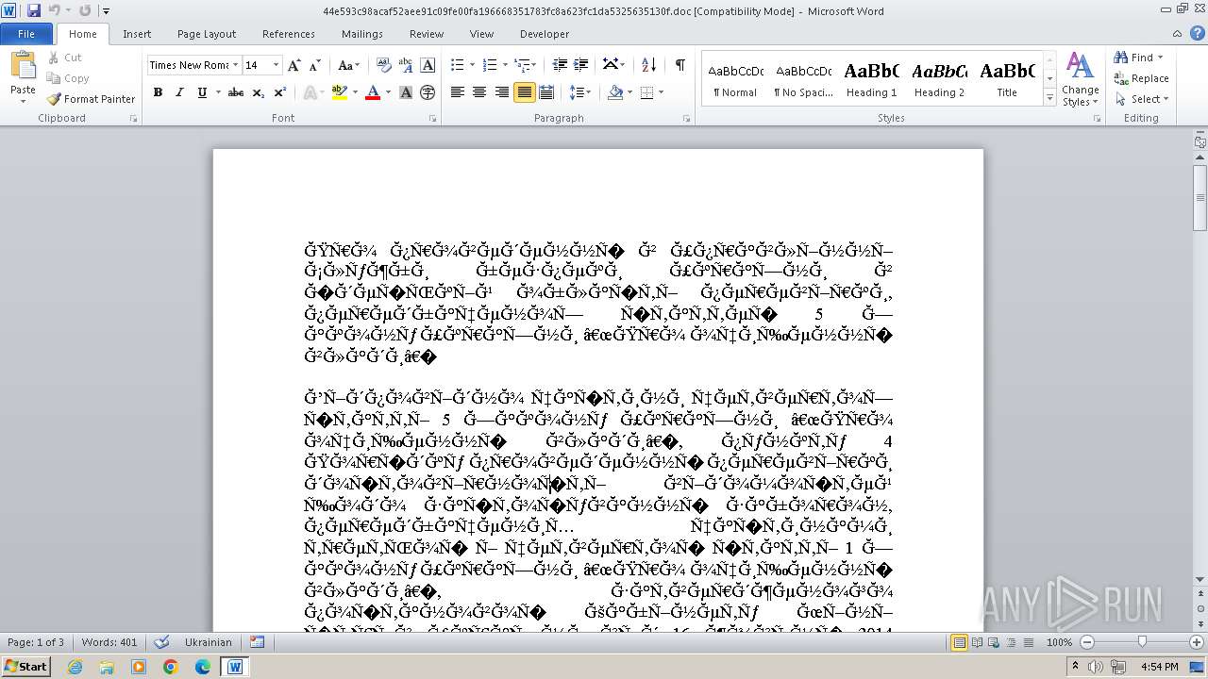Toggle Italic formatting
Screen dimensions: 1208x679
pyautogui.click(x=179, y=92)
